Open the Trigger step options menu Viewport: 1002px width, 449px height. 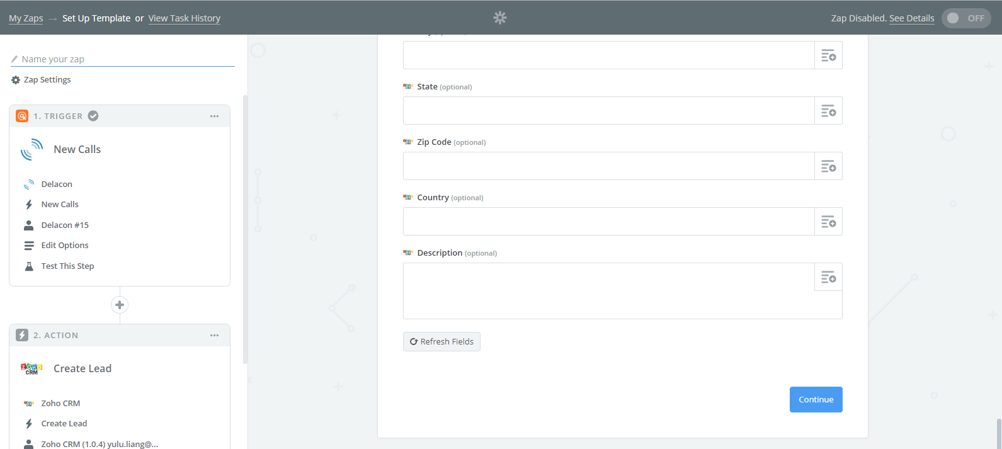click(x=214, y=116)
